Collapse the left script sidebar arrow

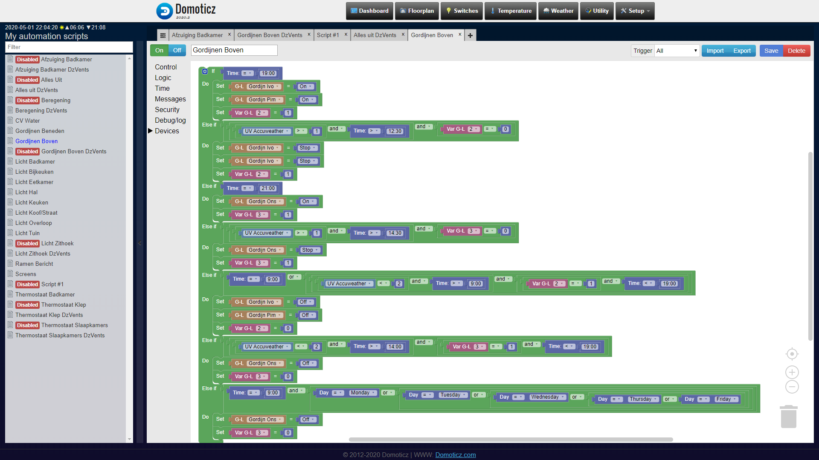coord(139,243)
